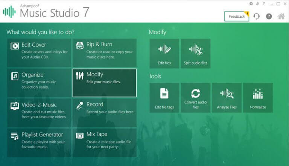Close the Music Studio window
Screen dimensions: 289x166
(x=285, y=4)
